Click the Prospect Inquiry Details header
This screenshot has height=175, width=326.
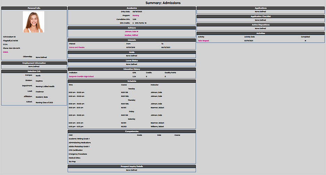[131, 166]
